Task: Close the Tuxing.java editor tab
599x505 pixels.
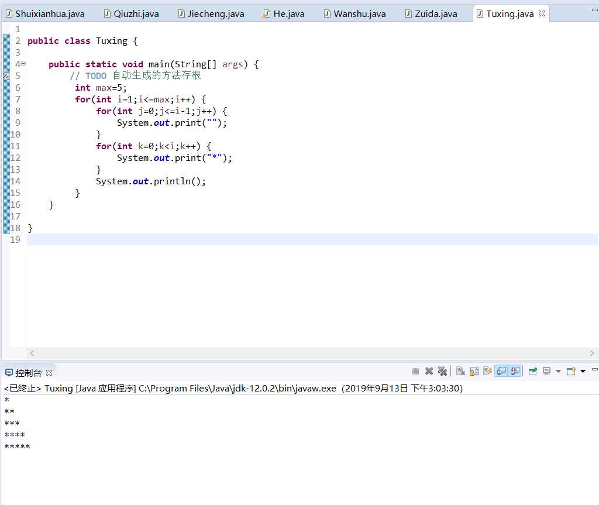Action: [541, 13]
